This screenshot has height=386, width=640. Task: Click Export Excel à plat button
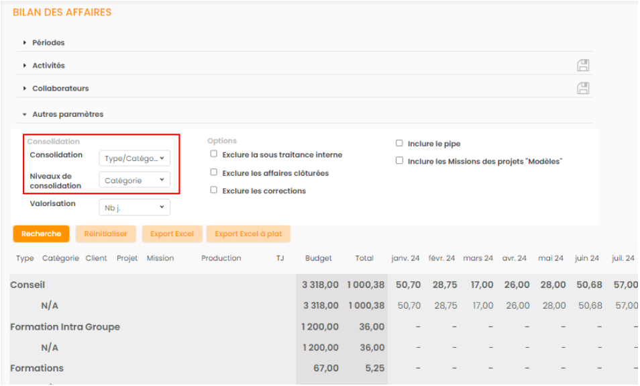point(248,234)
